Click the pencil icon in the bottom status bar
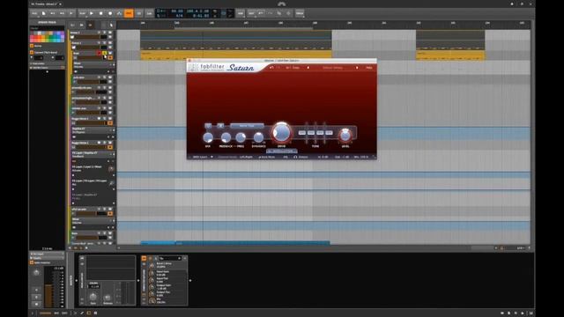 pos(82,313)
